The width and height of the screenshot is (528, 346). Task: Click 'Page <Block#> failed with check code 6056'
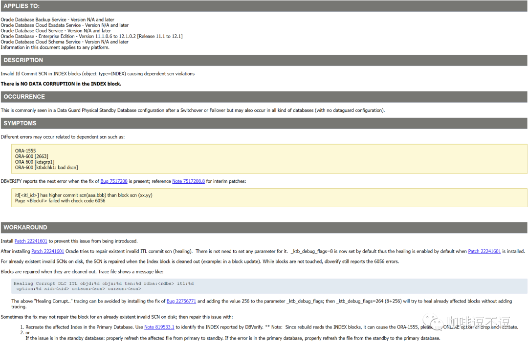(x=60, y=201)
